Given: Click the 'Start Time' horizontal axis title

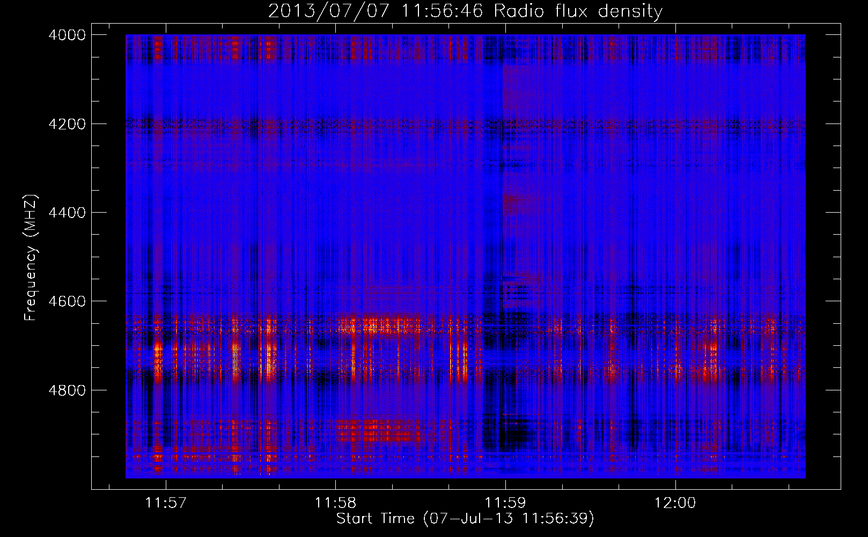Looking at the screenshot, I should coord(376,519).
